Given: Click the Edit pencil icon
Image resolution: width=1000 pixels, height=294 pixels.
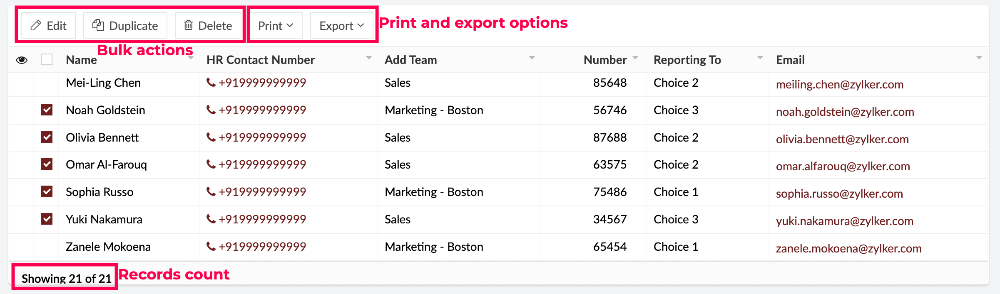Looking at the screenshot, I should [36, 26].
